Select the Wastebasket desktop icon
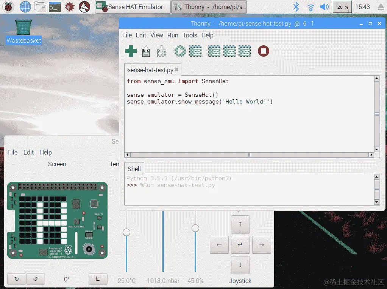Viewport: 387px width, 289px height. click(x=24, y=32)
